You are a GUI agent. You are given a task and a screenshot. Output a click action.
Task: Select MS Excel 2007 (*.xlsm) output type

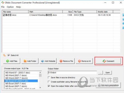21,86
